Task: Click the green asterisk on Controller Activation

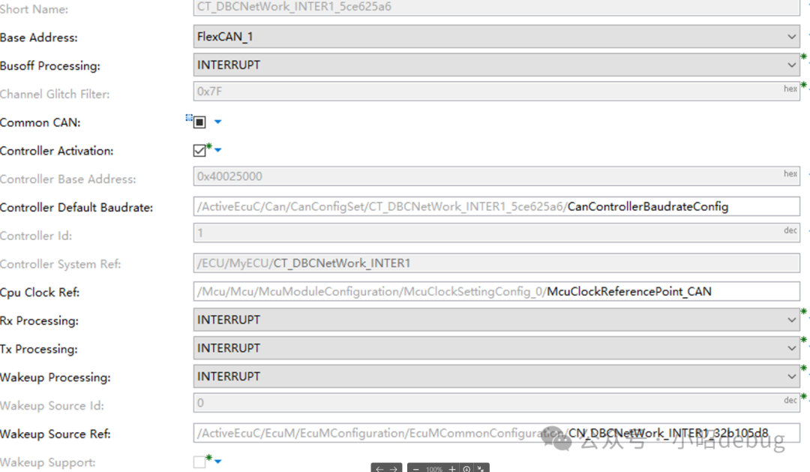Action: tap(208, 146)
